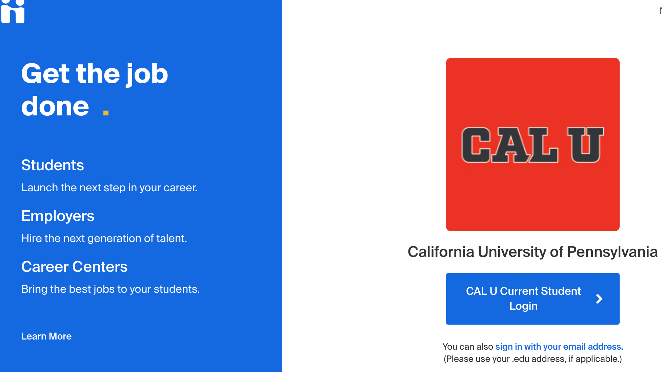Click 'You can also' text before link
This screenshot has height=372, width=662.
tap(468, 347)
